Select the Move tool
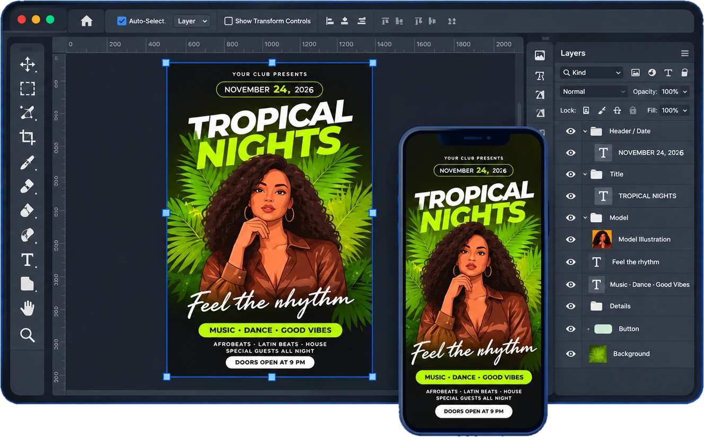Image resolution: width=704 pixels, height=437 pixels. tap(28, 65)
